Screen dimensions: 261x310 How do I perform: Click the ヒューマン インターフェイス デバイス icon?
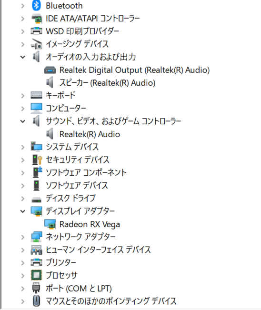pyautogui.click(x=36, y=250)
